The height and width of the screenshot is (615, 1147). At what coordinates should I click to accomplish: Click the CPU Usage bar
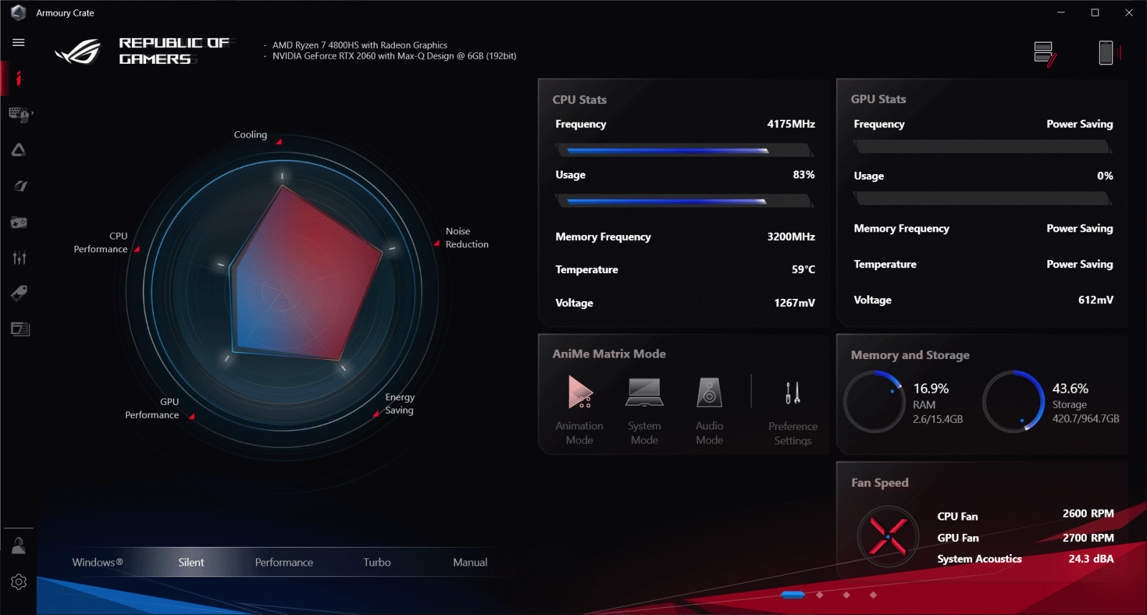click(684, 201)
